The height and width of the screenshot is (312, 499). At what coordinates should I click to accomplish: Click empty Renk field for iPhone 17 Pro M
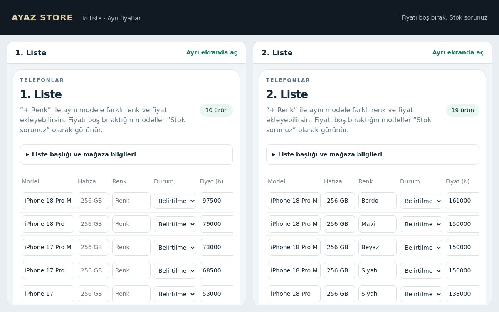click(131, 247)
